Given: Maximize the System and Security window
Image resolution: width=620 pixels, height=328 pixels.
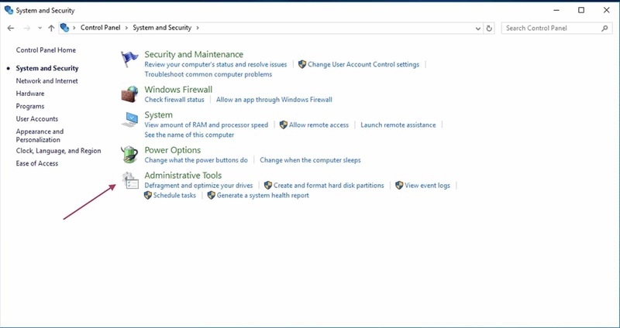Looking at the screenshot, I should [580, 10].
